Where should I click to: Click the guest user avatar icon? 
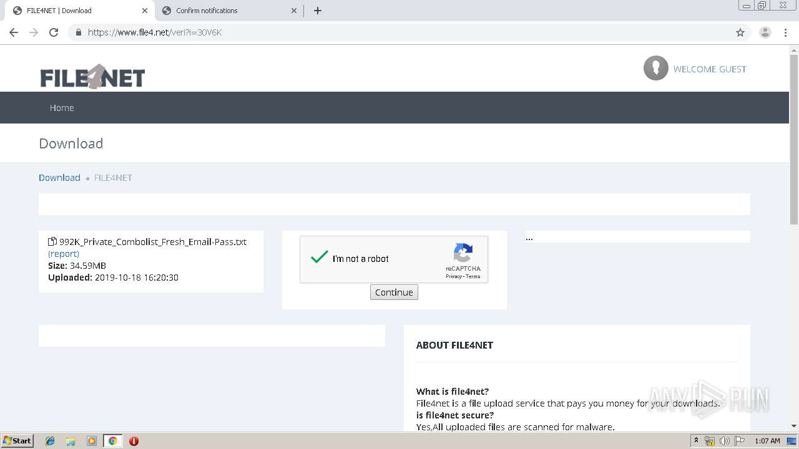pos(656,68)
